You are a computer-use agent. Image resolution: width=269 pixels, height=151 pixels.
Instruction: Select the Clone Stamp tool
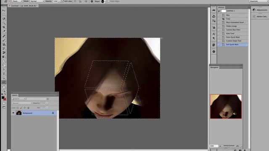pos(4,44)
